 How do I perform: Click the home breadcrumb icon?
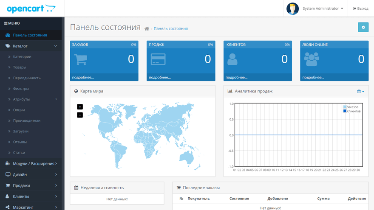point(147,28)
